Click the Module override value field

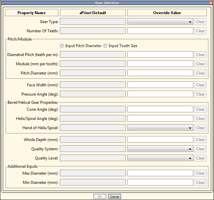coord(160,64)
